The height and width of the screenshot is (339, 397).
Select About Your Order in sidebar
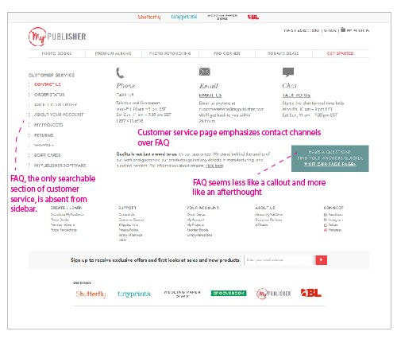tap(56, 104)
